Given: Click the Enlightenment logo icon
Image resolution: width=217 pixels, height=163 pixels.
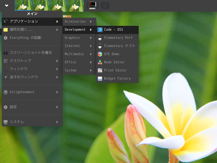Looking at the screenshot, I should tap(5, 92).
